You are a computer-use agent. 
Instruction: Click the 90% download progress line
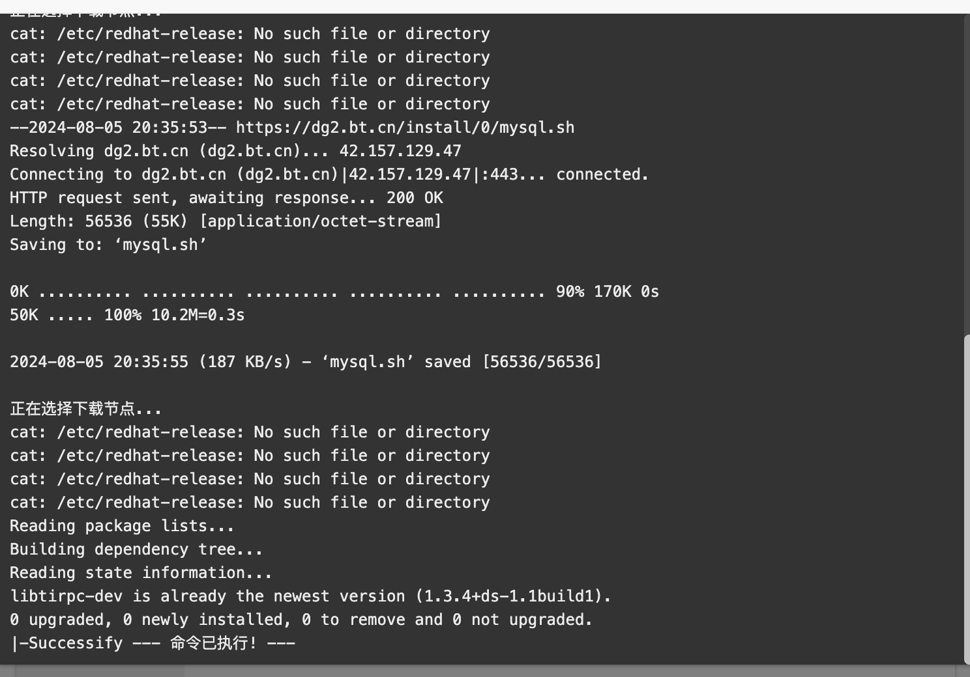[x=334, y=292]
